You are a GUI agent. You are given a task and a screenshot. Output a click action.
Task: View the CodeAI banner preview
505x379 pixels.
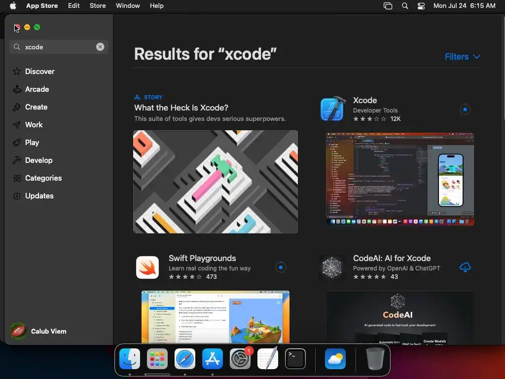point(399,318)
